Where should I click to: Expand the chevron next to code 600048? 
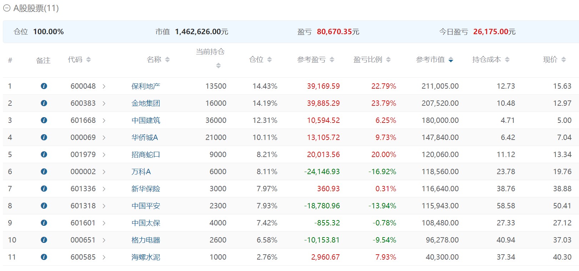[104, 87]
